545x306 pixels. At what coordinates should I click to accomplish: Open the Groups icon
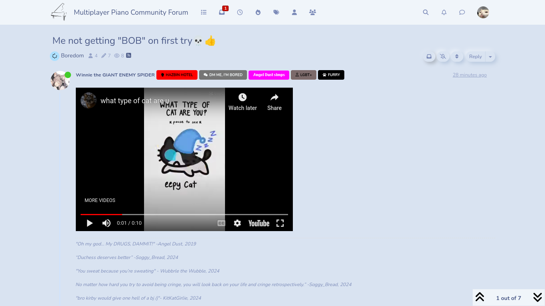coord(312,12)
